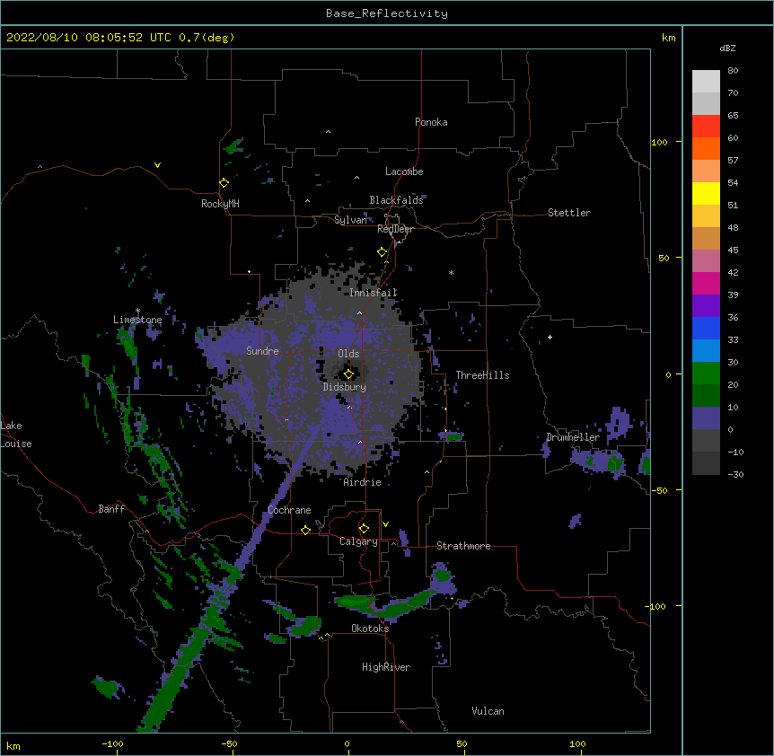This screenshot has height=756, width=774.
Task: Click the HighRiver label
Action: 386,667
